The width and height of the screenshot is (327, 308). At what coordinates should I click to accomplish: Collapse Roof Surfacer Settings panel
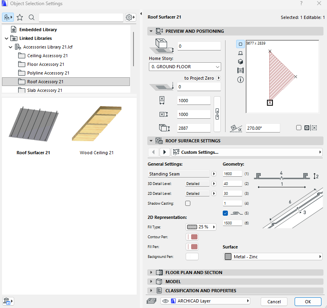pos(151,141)
